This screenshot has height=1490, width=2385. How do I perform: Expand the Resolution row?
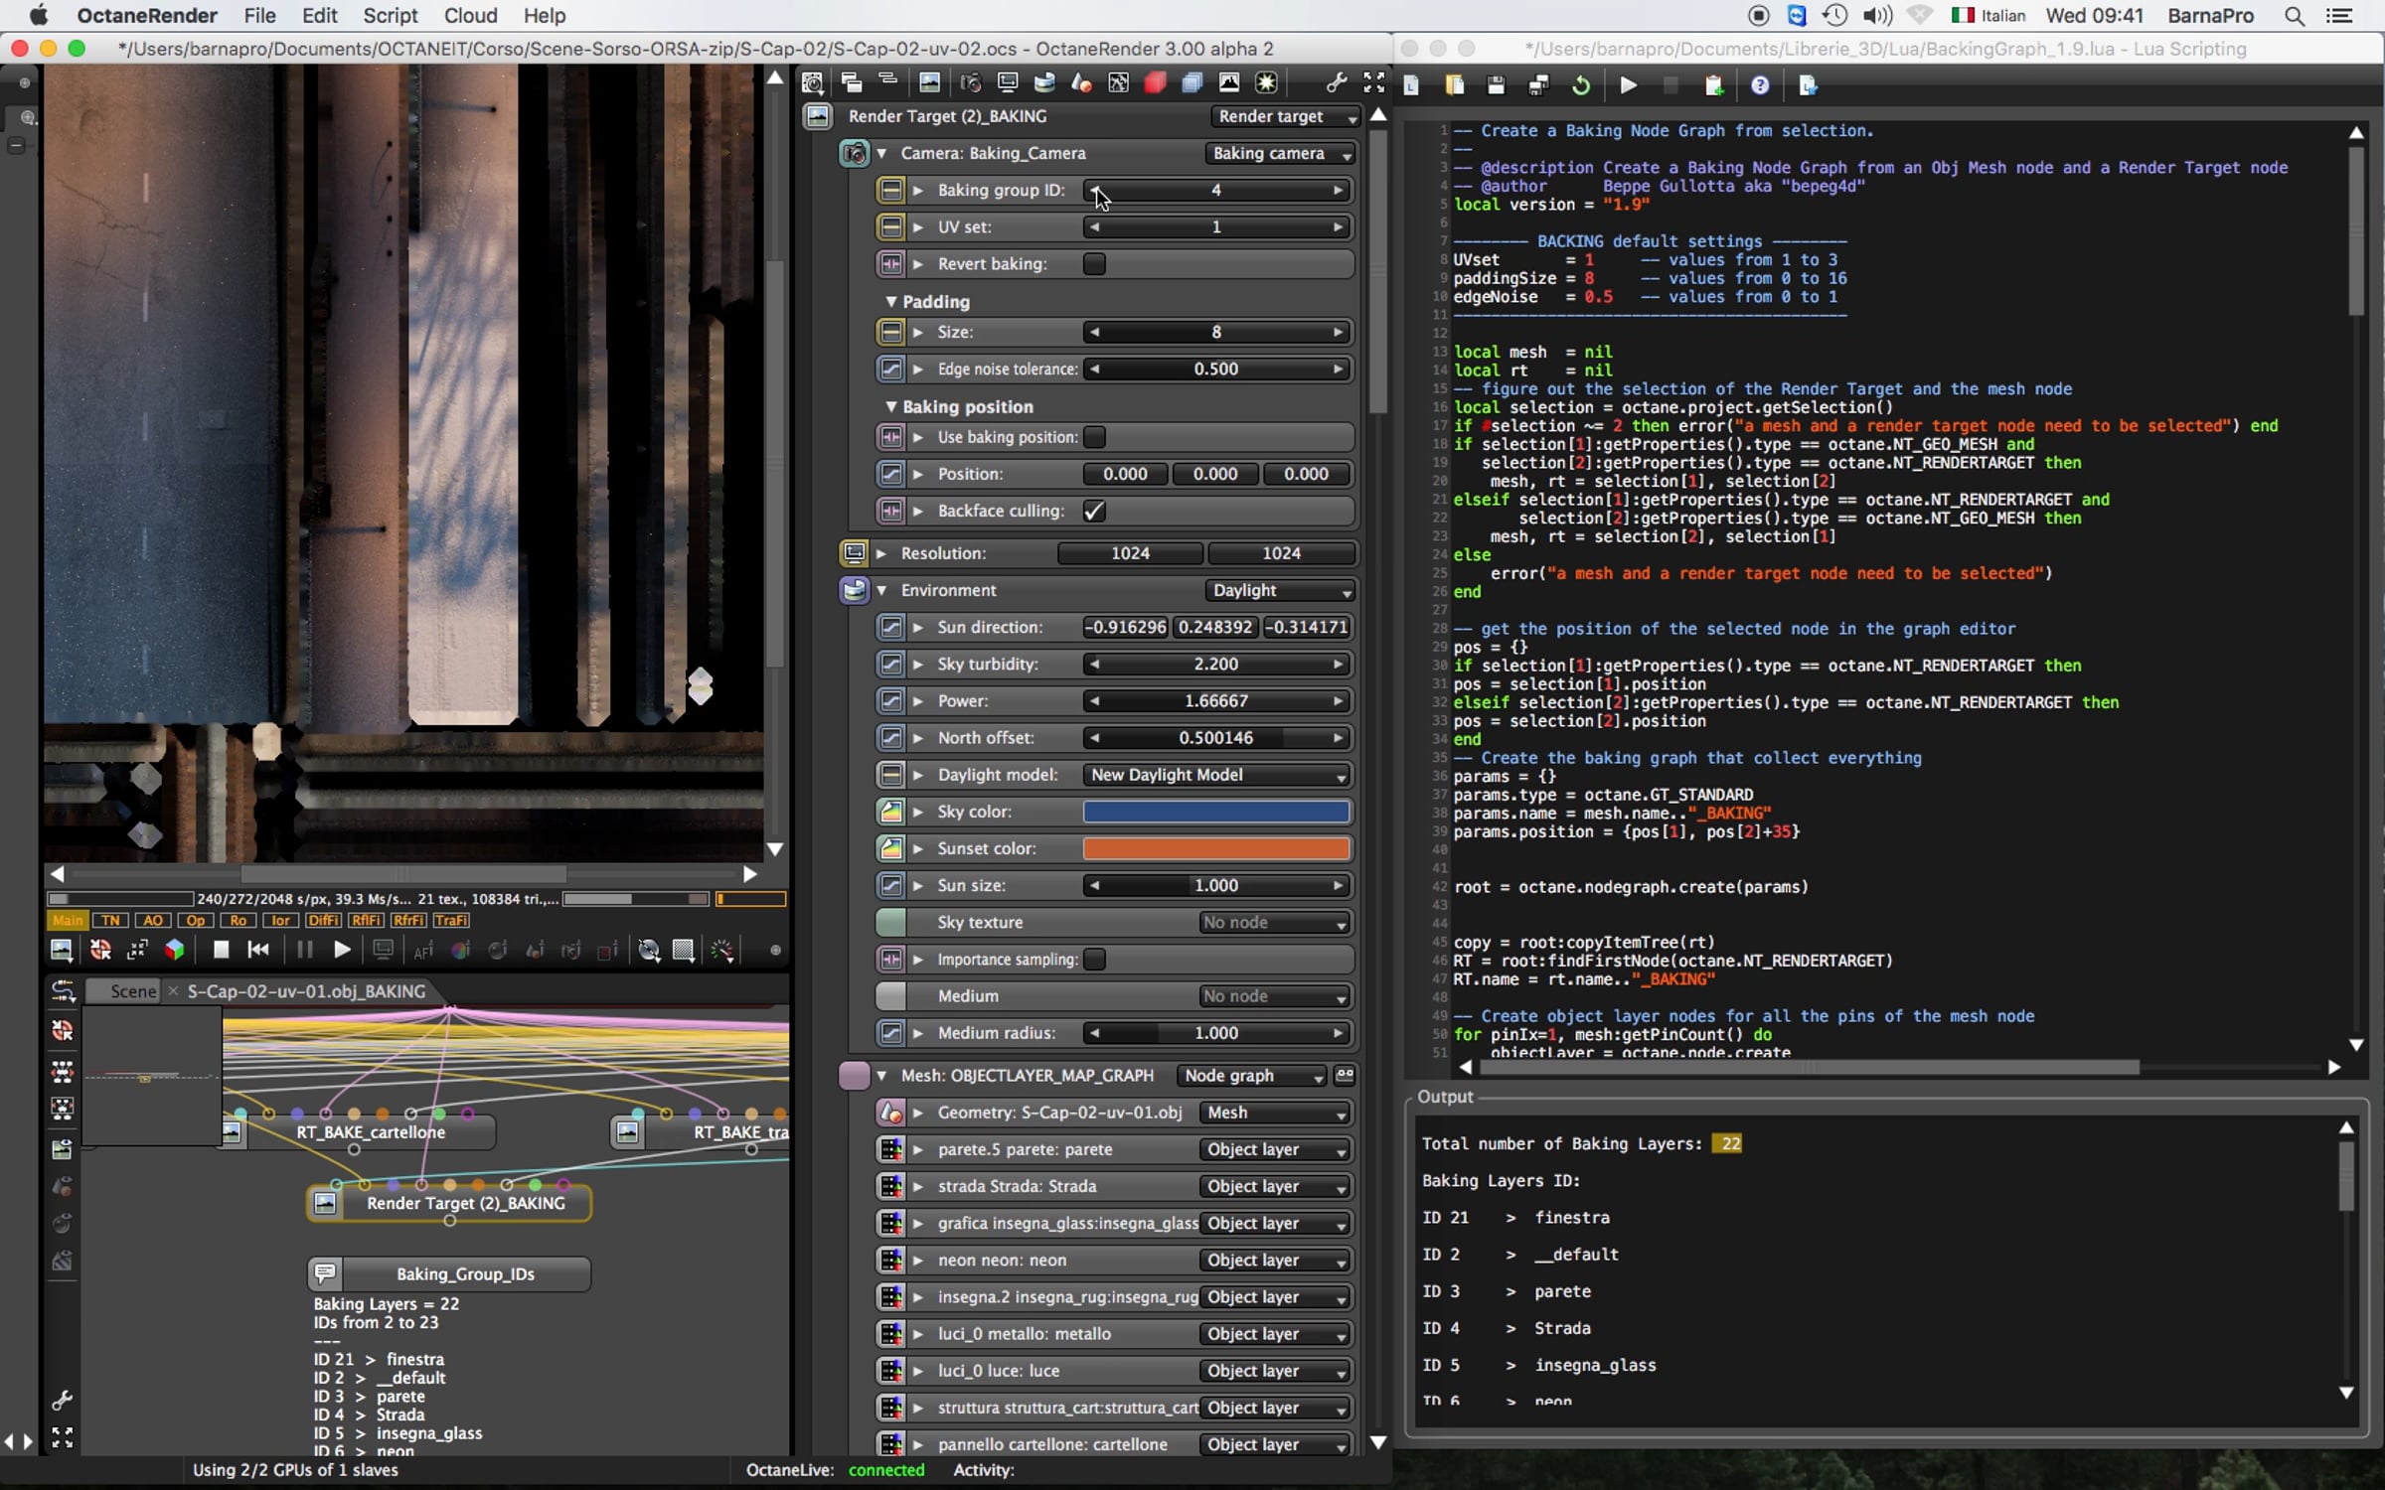pyautogui.click(x=881, y=553)
